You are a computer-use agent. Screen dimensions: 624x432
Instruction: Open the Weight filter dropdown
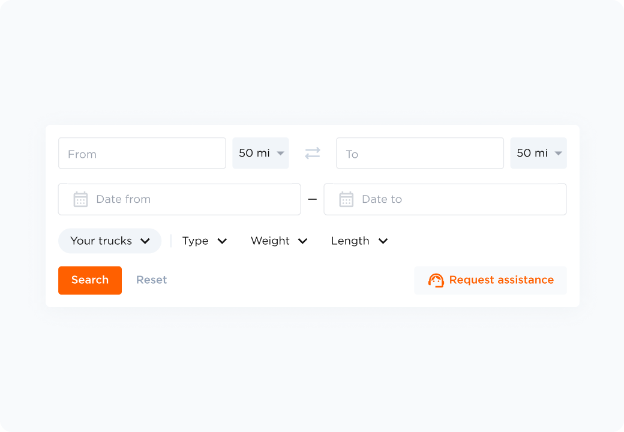click(278, 241)
